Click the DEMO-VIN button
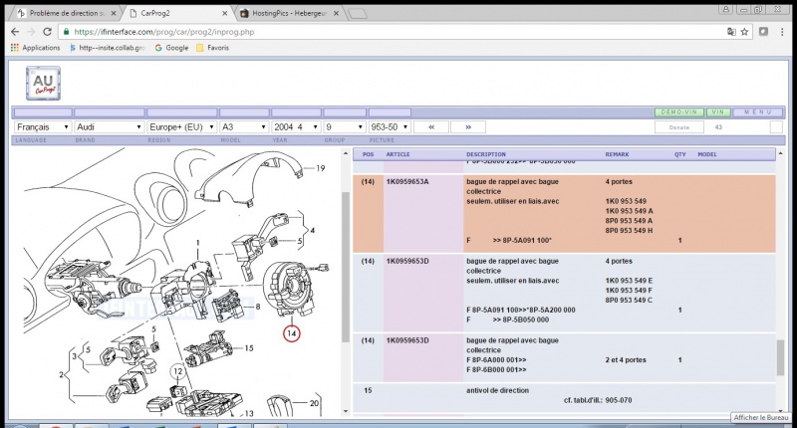Viewport: 797px width, 428px height. [679, 112]
